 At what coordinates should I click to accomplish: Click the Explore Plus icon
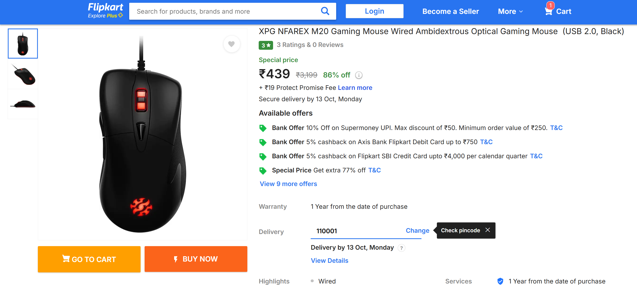(121, 15)
